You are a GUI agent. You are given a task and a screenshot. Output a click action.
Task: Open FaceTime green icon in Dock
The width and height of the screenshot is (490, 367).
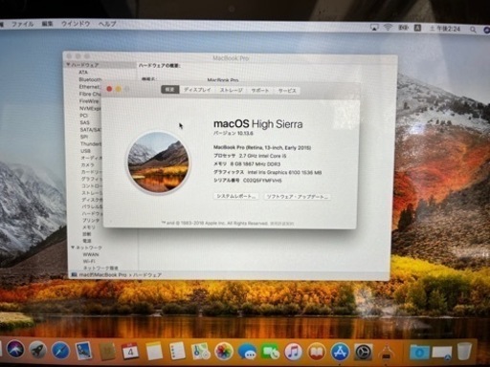(270, 353)
